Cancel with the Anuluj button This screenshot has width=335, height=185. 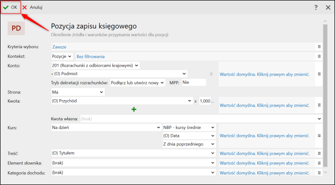point(32,7)
